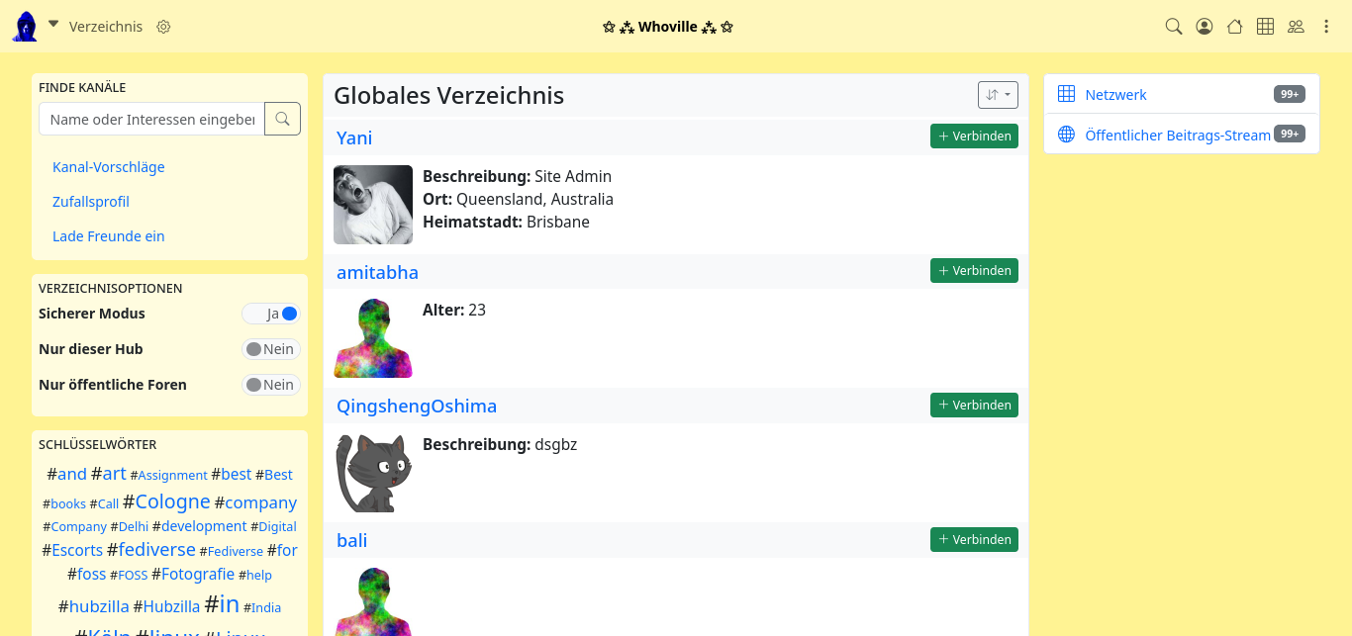Open the profile icon in navbar
Image resolution: width=1352 pixels, height=636 pixels.
pyautogui.click(x=1205, y=27)
